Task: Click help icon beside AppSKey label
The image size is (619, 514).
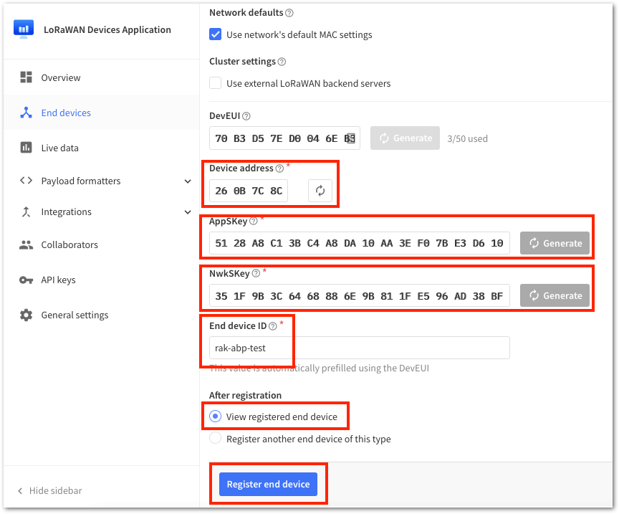Action: coord(254,222)
